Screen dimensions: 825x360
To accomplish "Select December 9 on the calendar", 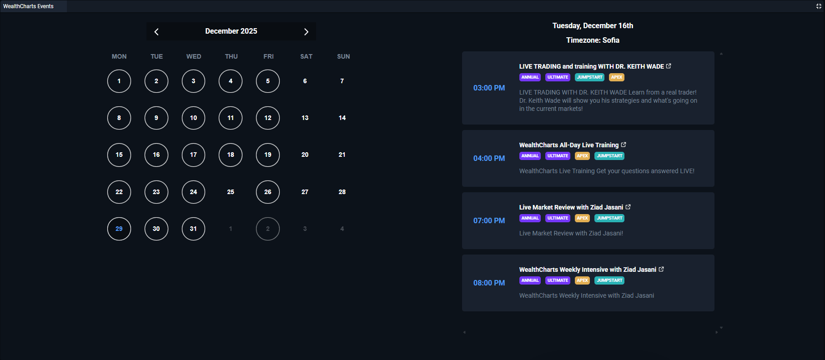I will pos(156,118).
